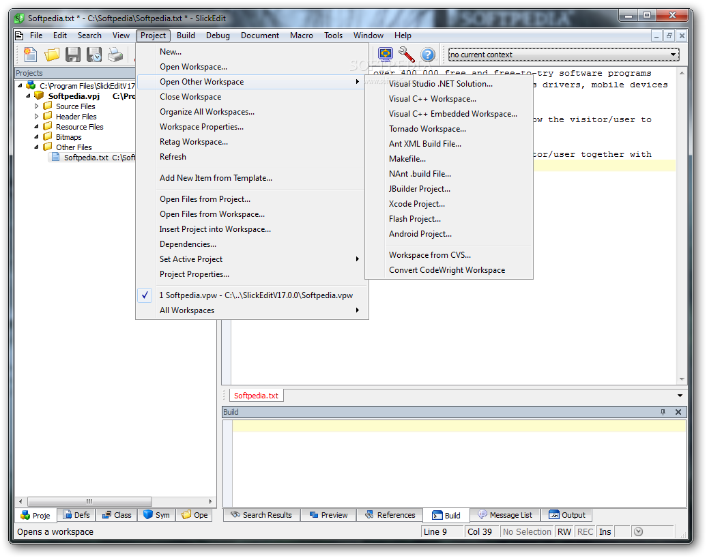Click the Line 9 status bar field

pos(443,532)
